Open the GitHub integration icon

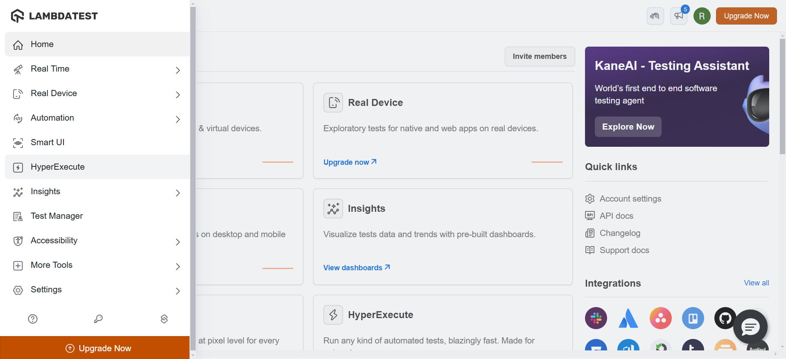(x=725, y=318)
